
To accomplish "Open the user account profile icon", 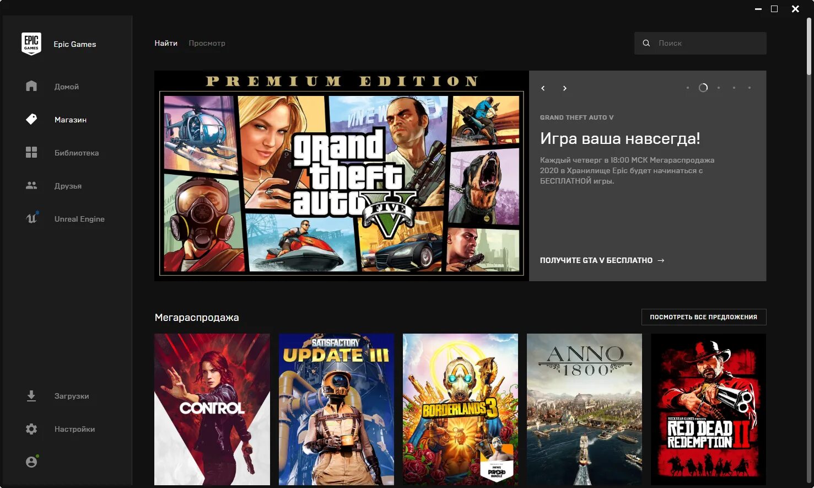I will coord(31,462).
